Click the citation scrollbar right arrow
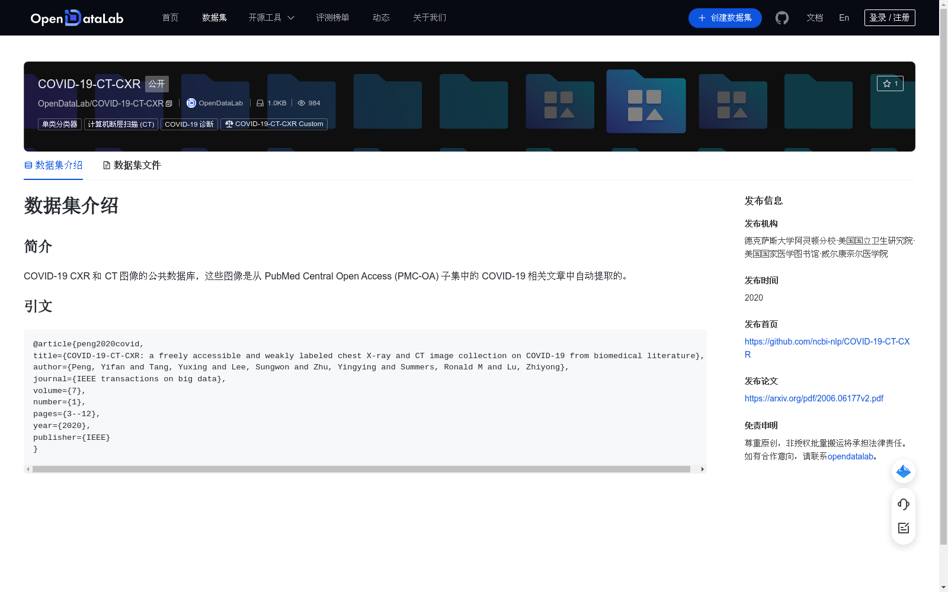 coord(703,469)
